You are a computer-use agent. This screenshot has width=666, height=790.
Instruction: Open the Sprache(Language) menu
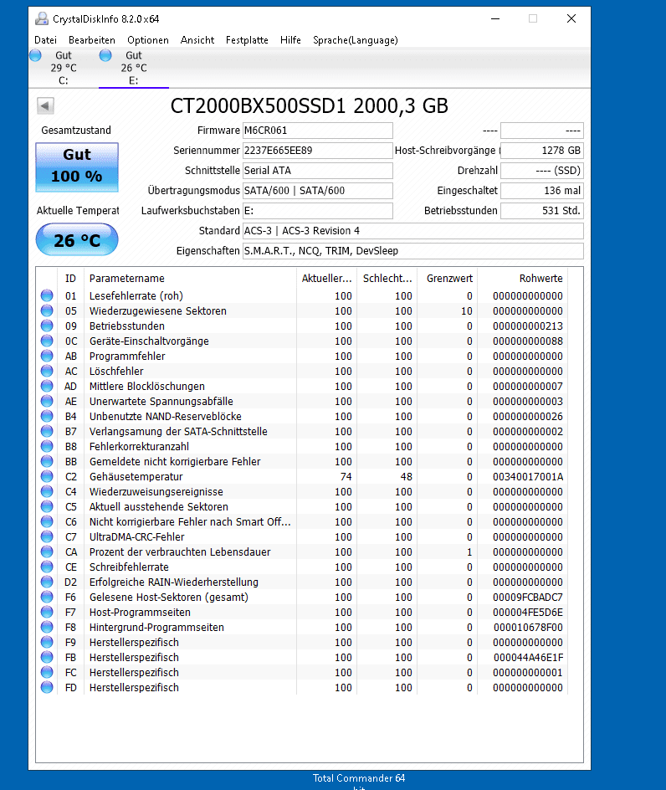click(355, 40)
